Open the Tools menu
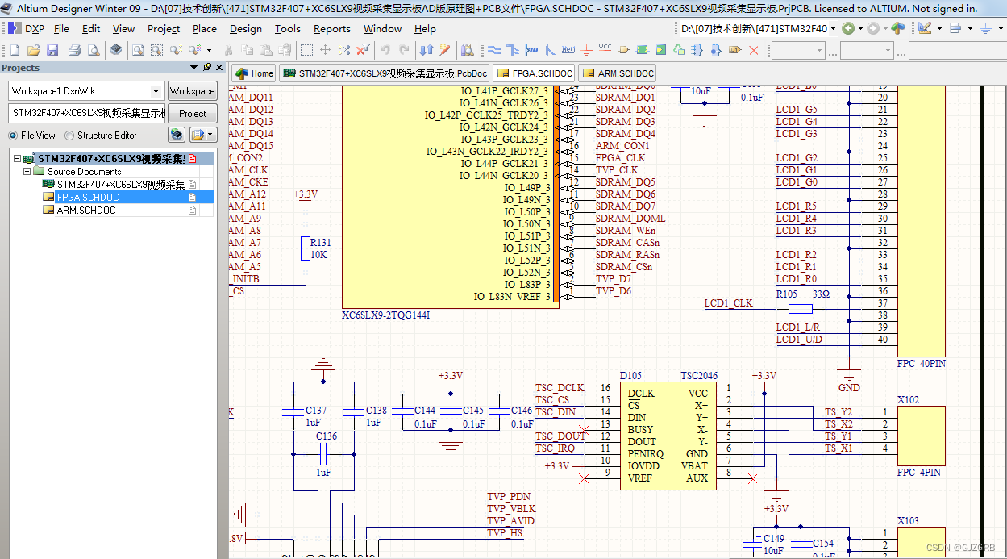The width and height of the screenshot is (1007, 559). pyautogui.click(x=288, y=28)
